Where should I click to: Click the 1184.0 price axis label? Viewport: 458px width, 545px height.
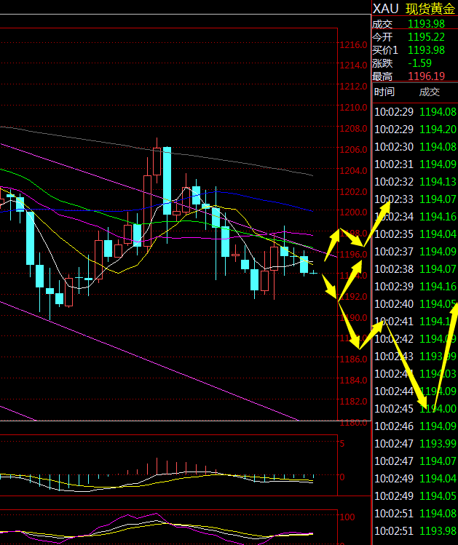pyautogui.click(x=353, y=381)
